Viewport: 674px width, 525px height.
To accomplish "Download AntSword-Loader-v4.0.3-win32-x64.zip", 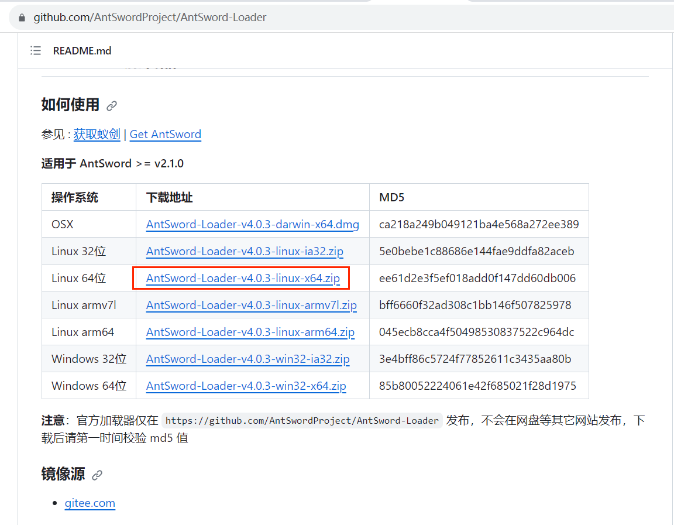I will (x=246, y=386).
